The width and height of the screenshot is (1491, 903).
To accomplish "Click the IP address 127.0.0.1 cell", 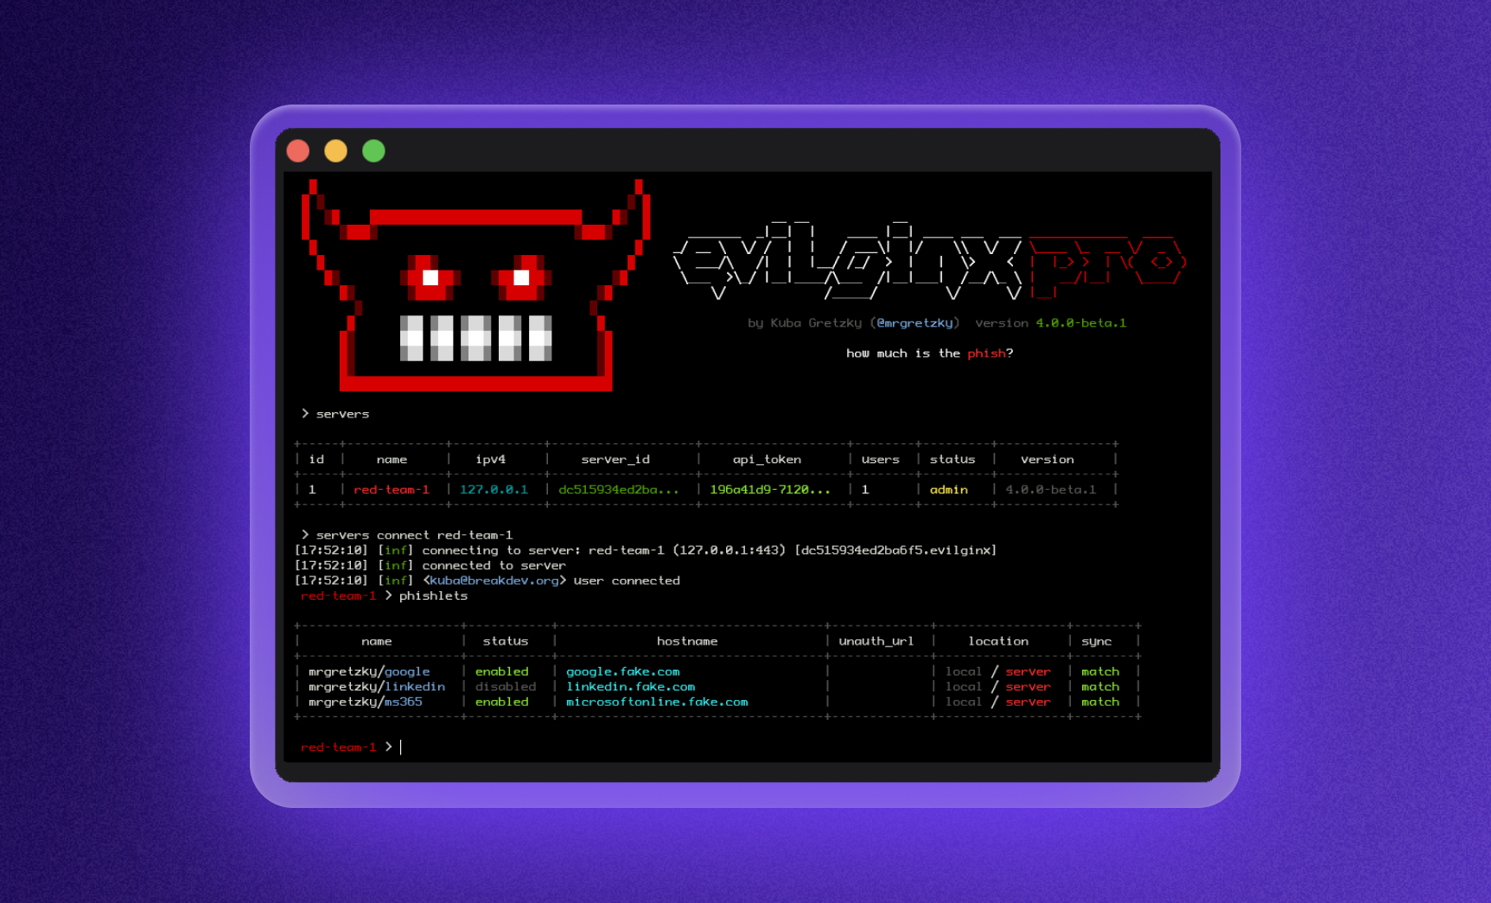I will point(494,490).
